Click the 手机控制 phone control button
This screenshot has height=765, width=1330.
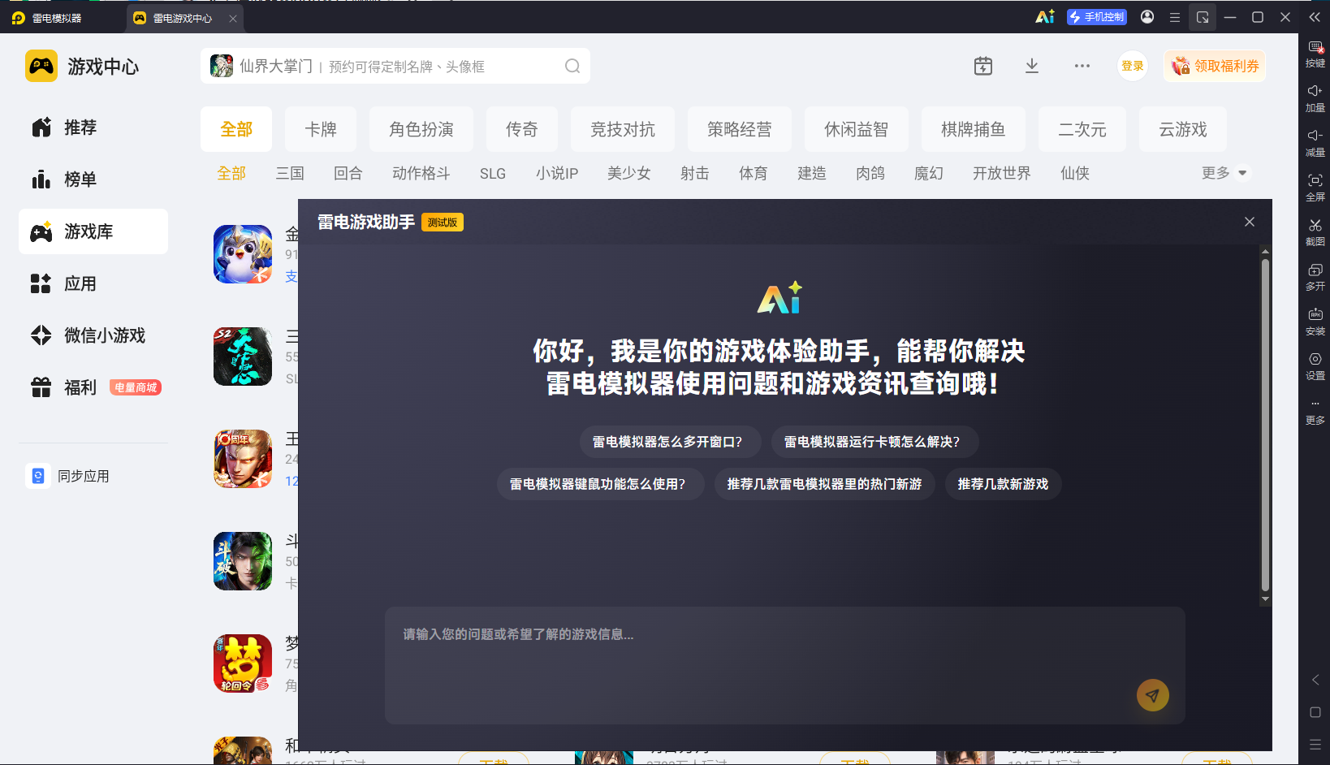[x=1097, y=17]
